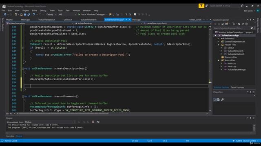Viewport: 261px width, 146px height.
Task: Collapse the recordCommands function outline
Action: pos(23,97)
